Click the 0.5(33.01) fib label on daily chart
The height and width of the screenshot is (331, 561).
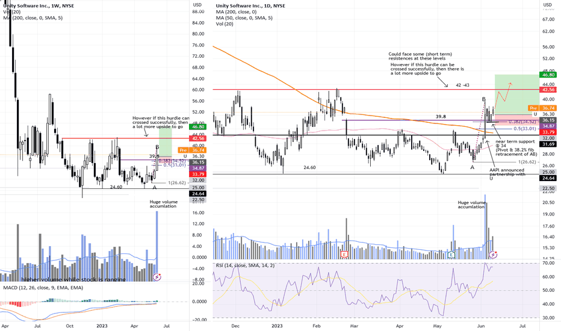525,128
